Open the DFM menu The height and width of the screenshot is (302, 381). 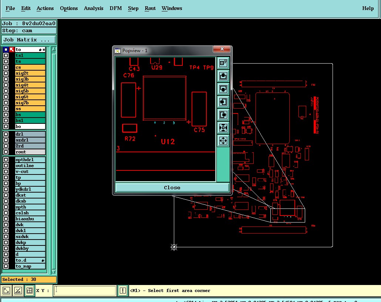pyautogui.click(x=116, y=8)
